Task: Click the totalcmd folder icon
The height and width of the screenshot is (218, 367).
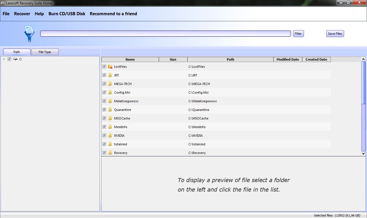Action: point(110,144)
